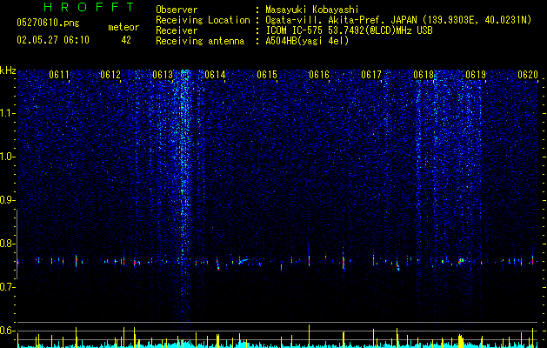547x348 pixels.
Task: Click the kHz axis unit label
Action: pos(8,70)
